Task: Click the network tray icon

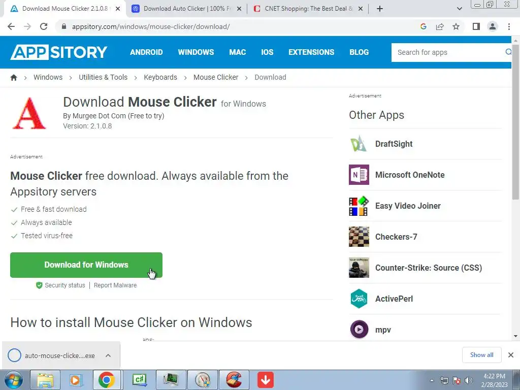Action: (444, 380)
